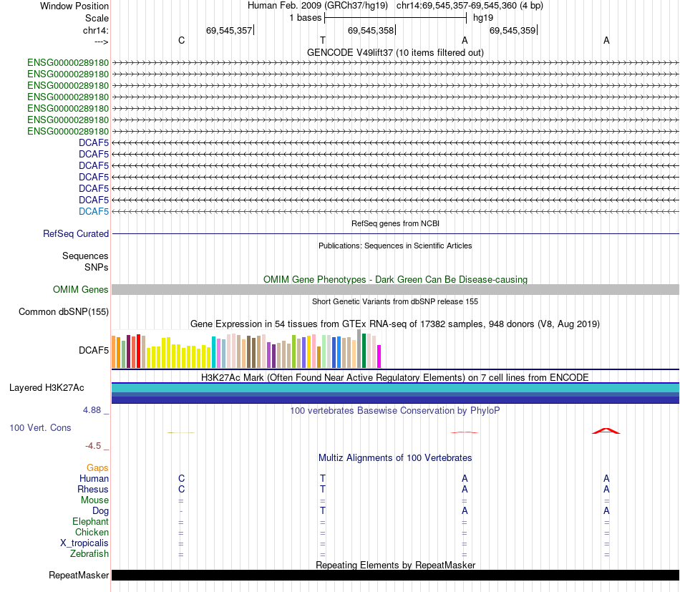Click the light-blue DCAF5 transcript label

[x=94, y=211]
